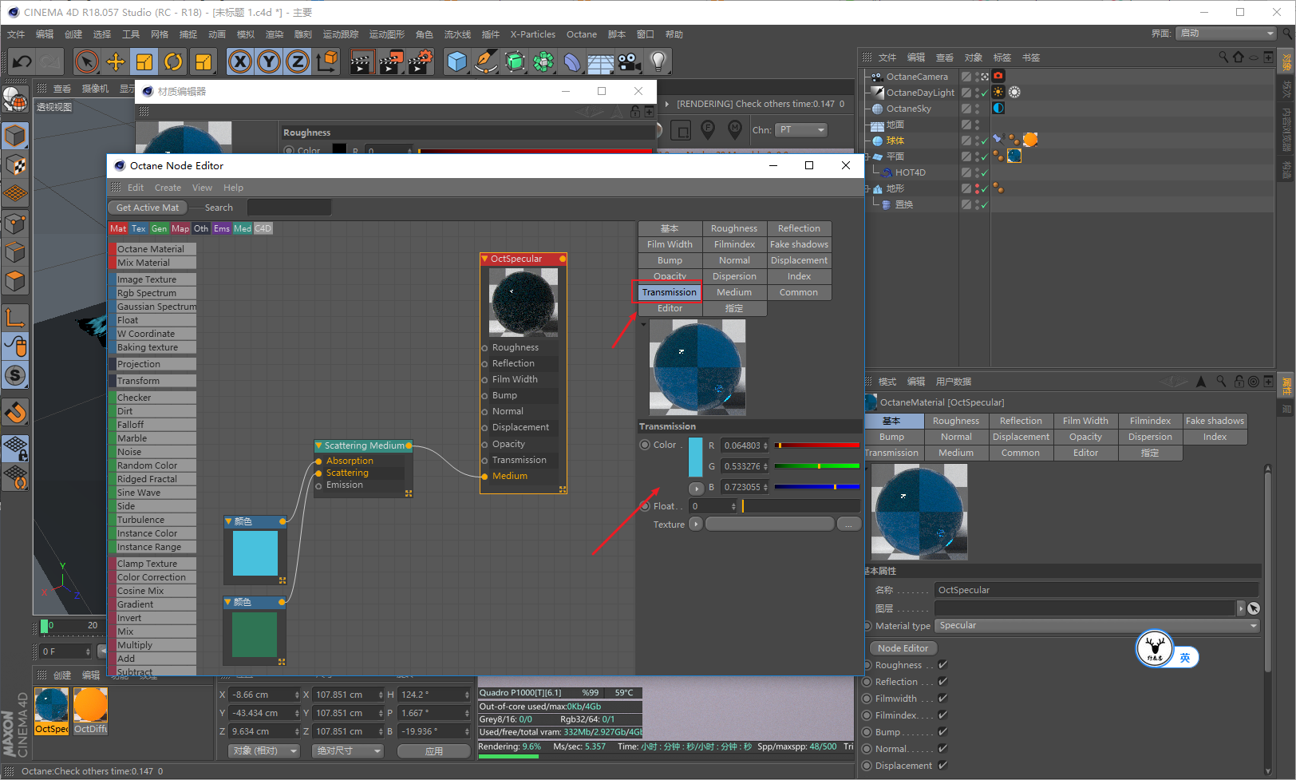Open the Subdivision Surface generator icon
Image resolution: width=1296 pixels, height=780 pixels.
(x=515, y=61)
